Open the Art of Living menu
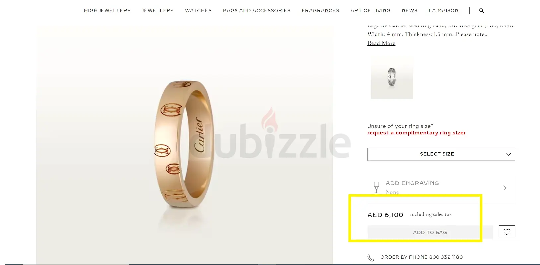The height and width of the screenshot is (265, 540). (371, 11)
